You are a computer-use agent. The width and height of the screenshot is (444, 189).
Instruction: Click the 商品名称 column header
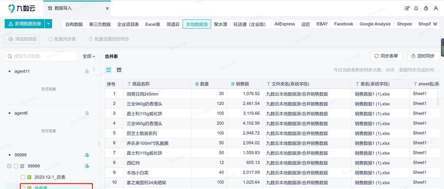[x=157, y=84]
